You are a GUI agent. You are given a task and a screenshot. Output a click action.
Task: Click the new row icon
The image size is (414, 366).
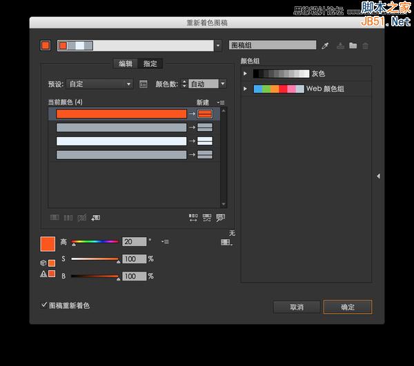[96, 218]
